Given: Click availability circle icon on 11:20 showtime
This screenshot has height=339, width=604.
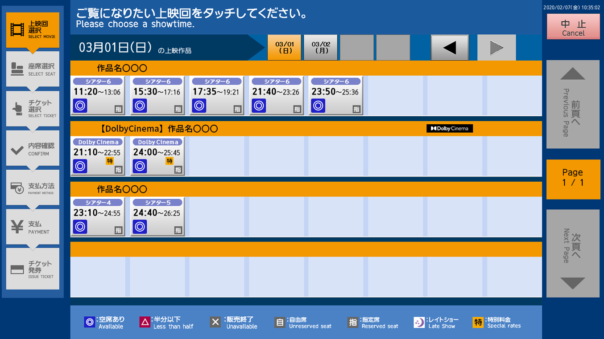Looking at the screenshot, I should click(80, 106).
